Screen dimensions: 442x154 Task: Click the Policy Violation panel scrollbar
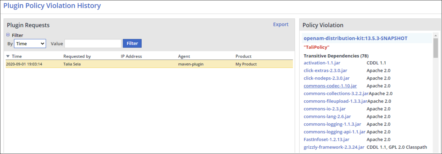point(435,48)
